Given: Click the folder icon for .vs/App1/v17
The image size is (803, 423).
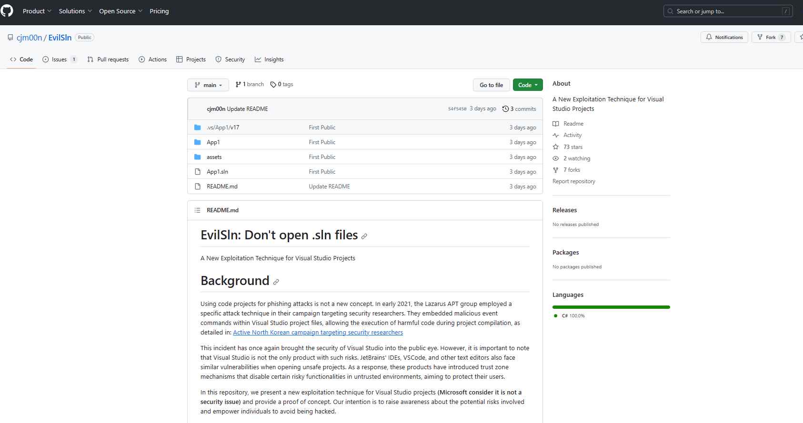Looking at the screenshot, I should [x=198, y=128].
